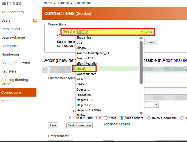Open Data import in sidebar

pos(11,29)
